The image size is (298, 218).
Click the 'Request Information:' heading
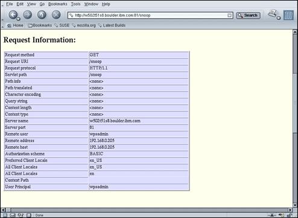pyautogui.click(x=40, y=40)
